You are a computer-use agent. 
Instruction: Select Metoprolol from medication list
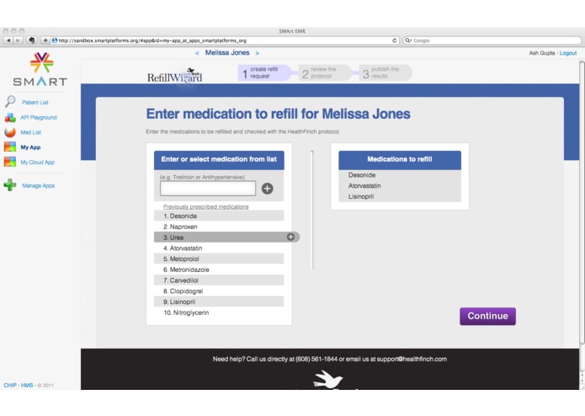(x=219, y=259)
